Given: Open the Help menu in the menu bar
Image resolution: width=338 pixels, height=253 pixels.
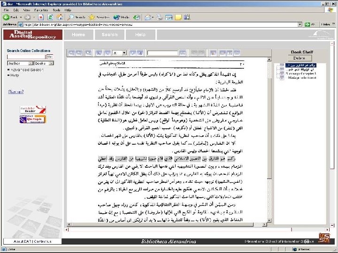Looking at the screenshot, I should click(x=68, y=10).
